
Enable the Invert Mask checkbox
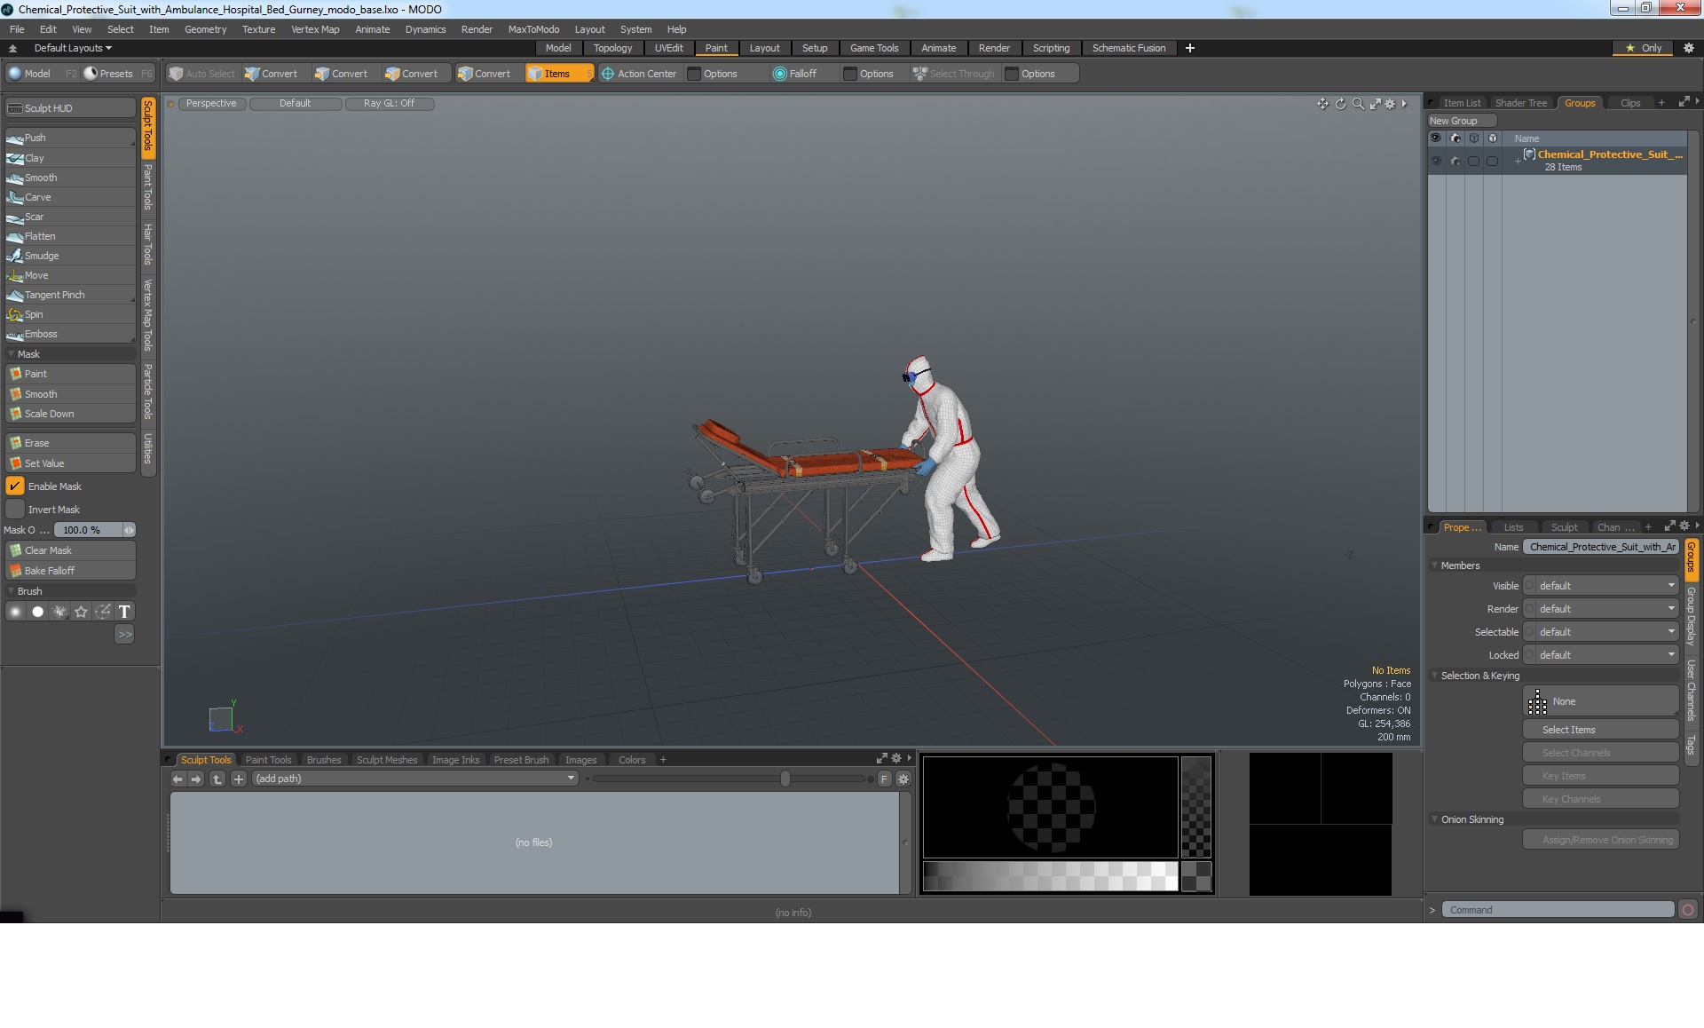[15, 510]
